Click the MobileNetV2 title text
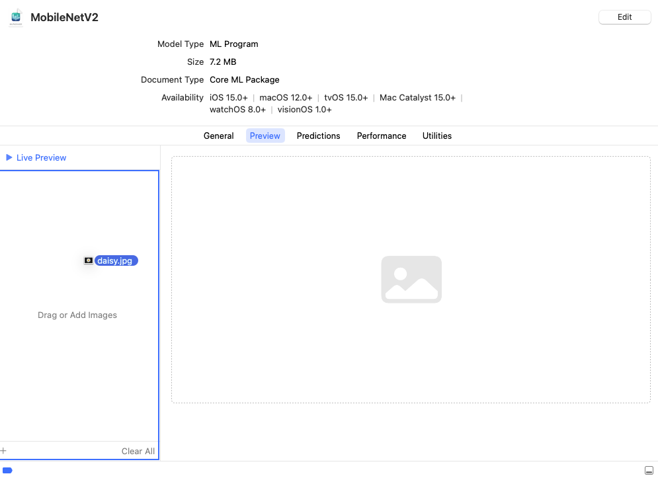The height and width of the screenshot is (478, 658). [64, 17]
